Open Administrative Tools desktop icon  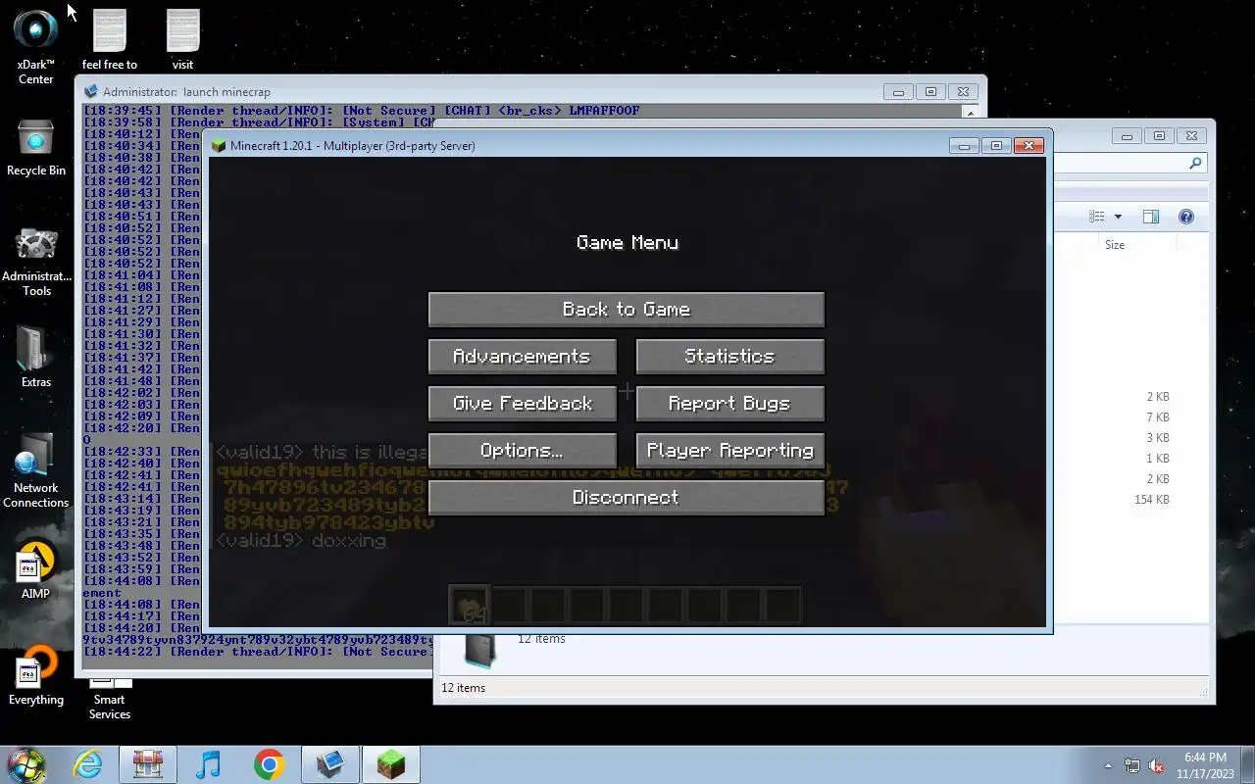click(x=36, y=263)
